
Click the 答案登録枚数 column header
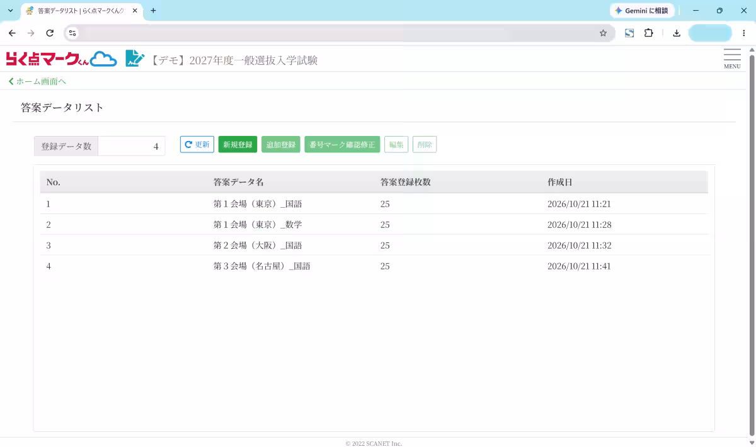tap(406, 183)
